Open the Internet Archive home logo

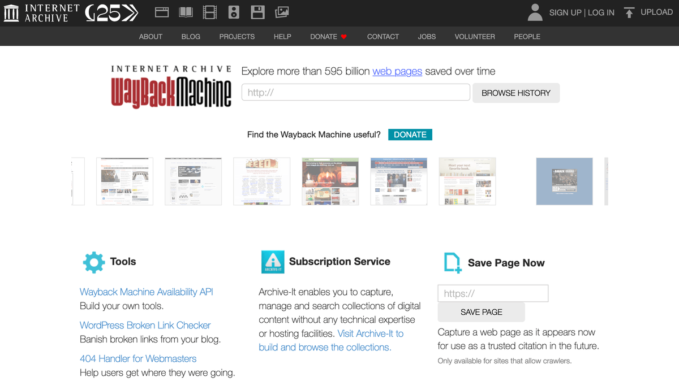(x=41, y=12)
